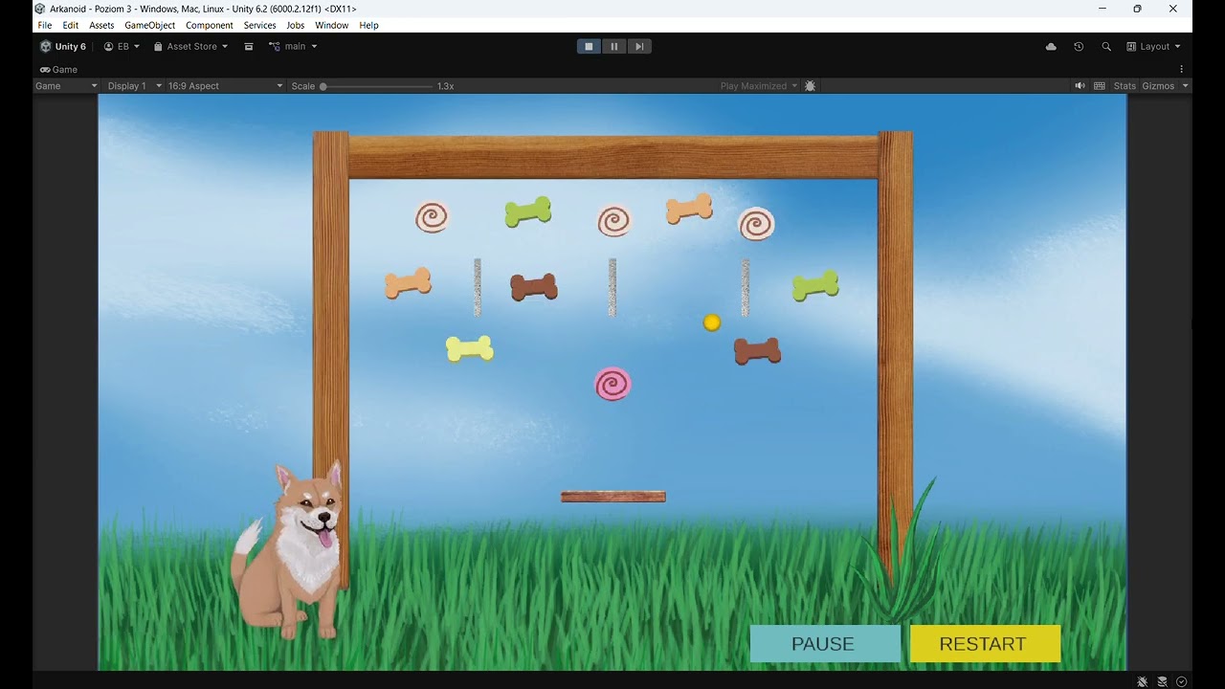1225x689 pixels.
Task: Open the main branch version control dropdown
Action: pos(293,46)
